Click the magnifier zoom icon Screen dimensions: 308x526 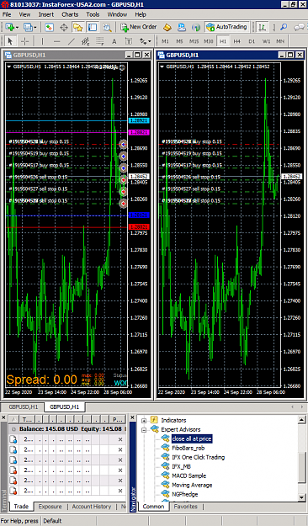(284, 27)
